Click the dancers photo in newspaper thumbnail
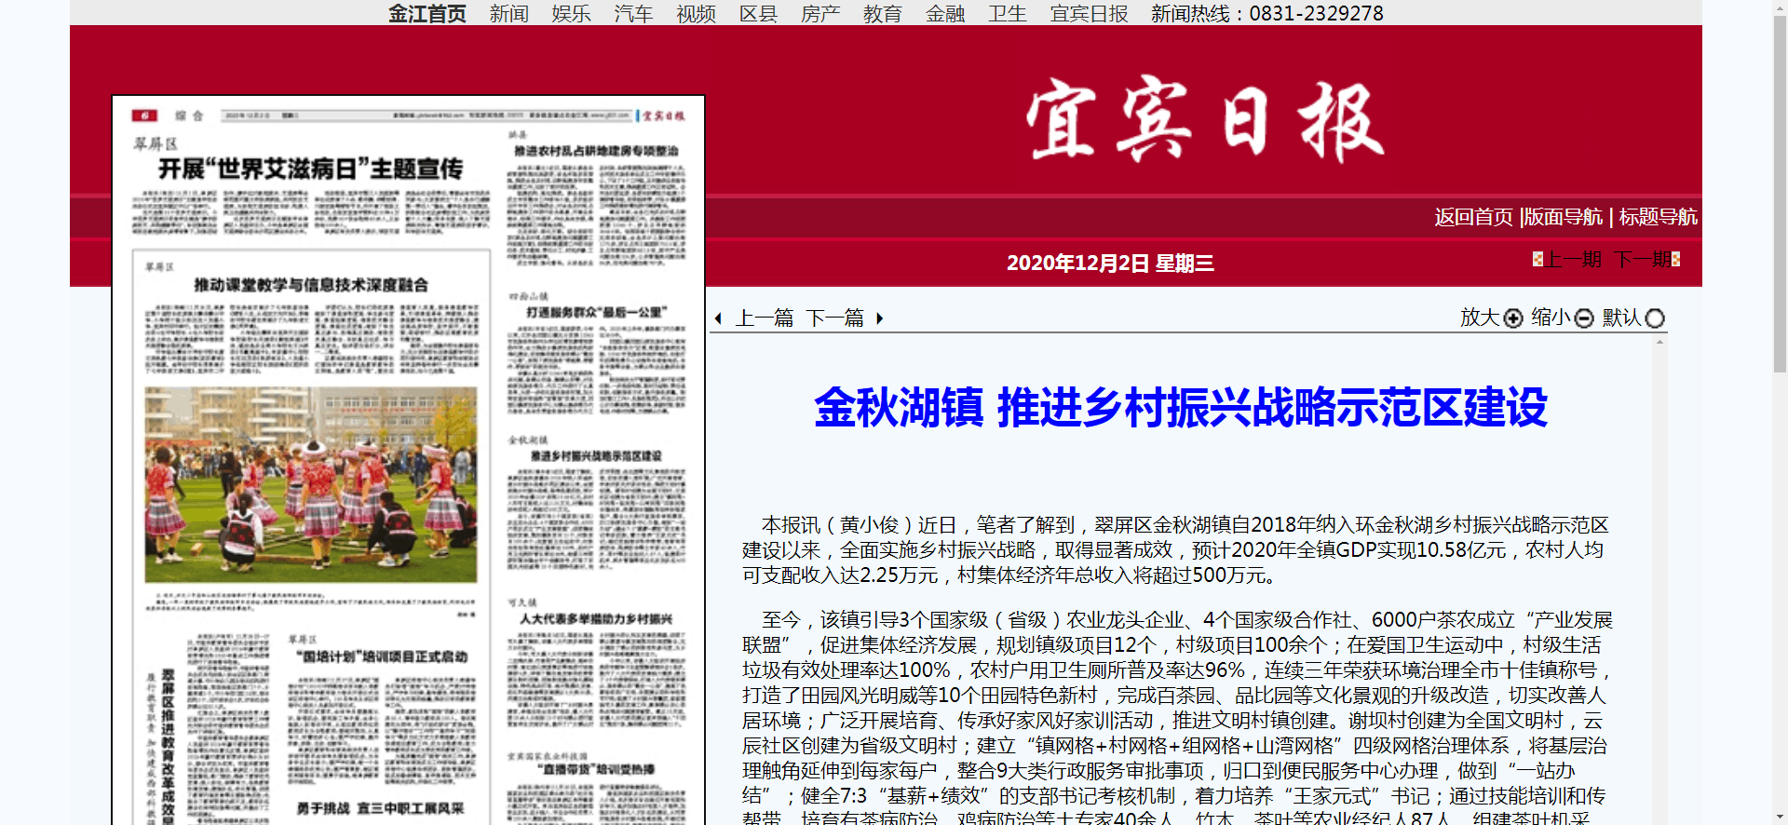This screenshot has width=1788, height=825. (310, 484)
